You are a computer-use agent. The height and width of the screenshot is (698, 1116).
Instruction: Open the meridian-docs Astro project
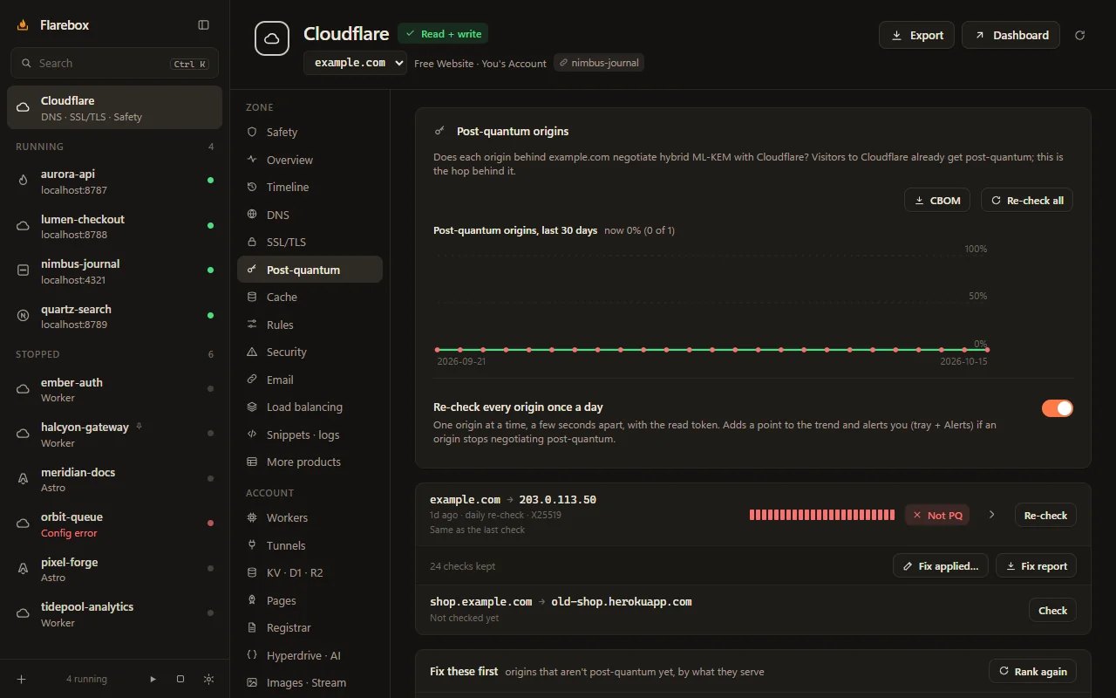click(x=115, y=479)
